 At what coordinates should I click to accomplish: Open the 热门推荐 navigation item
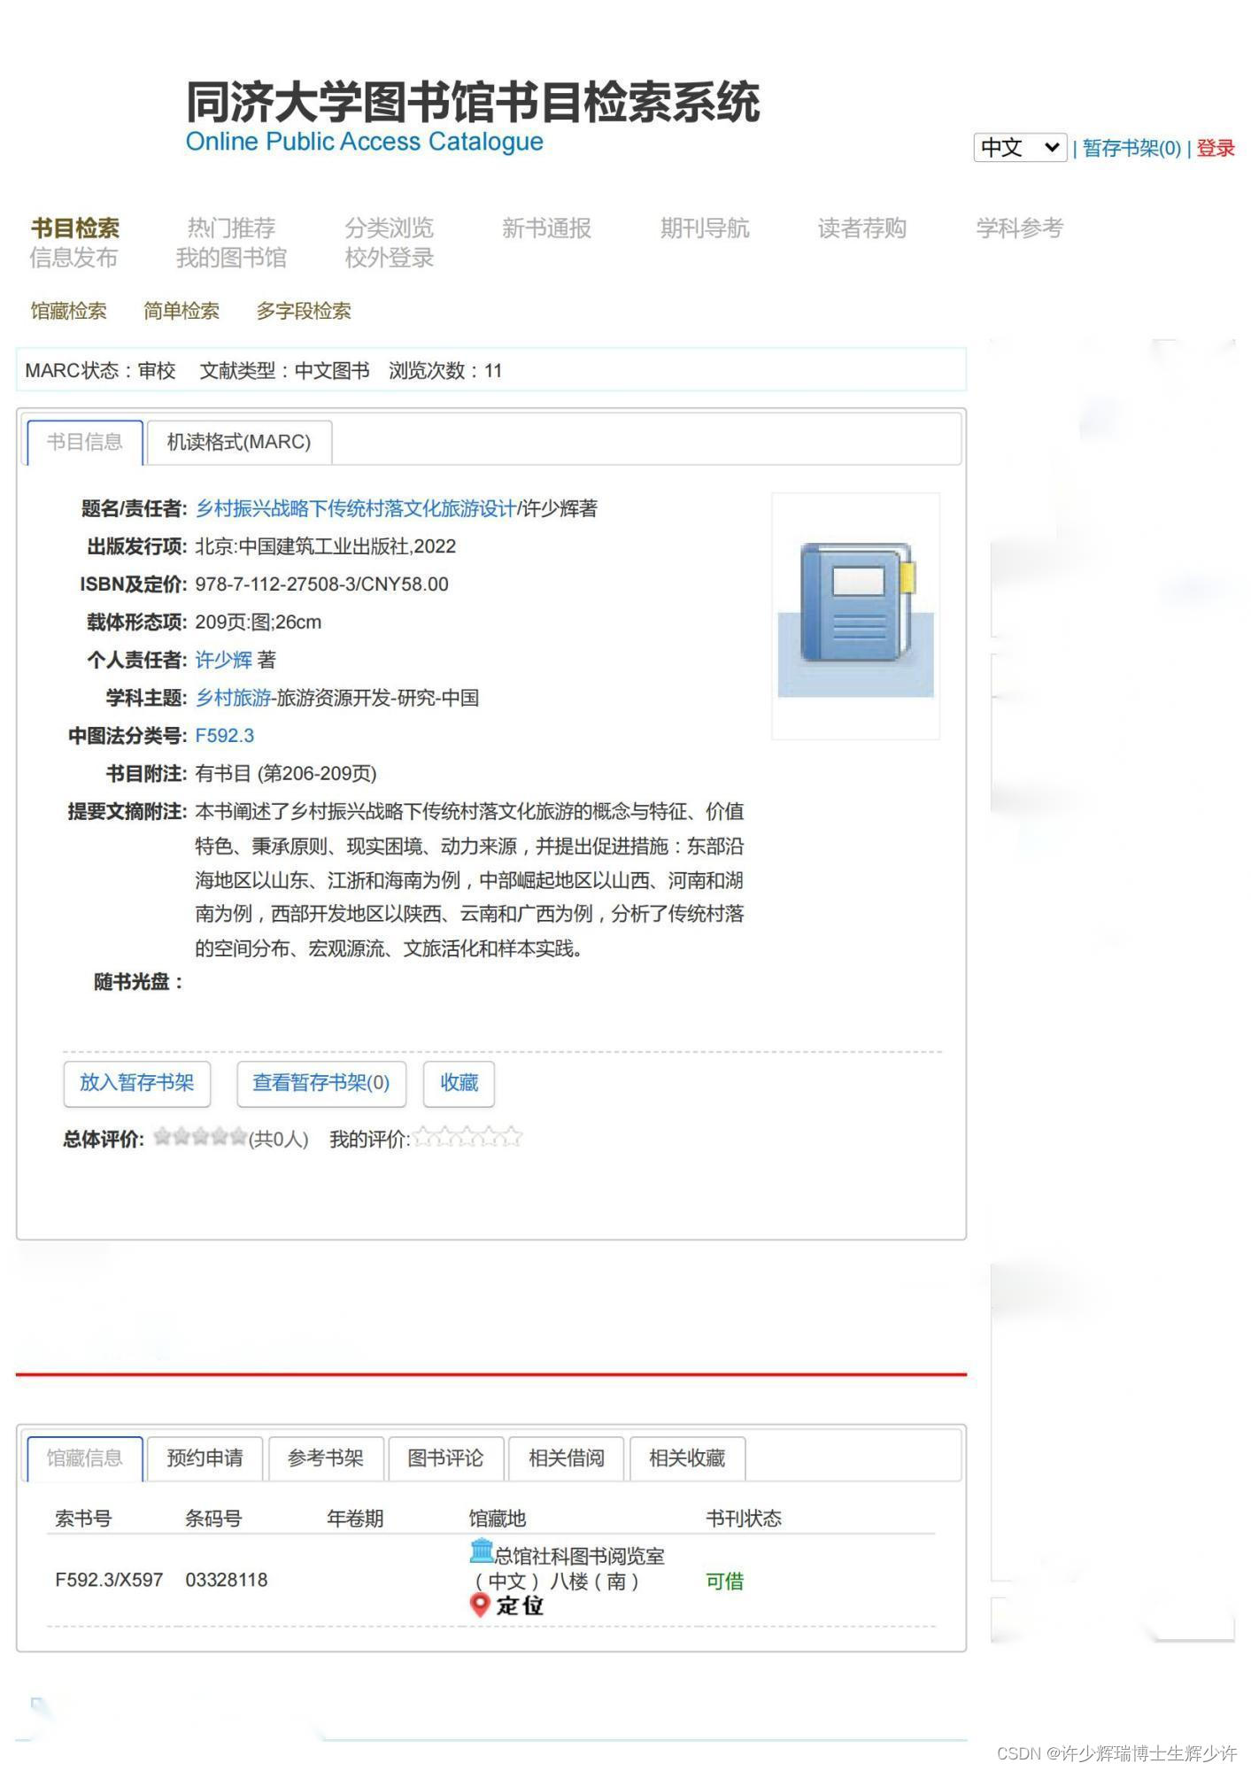231,228
